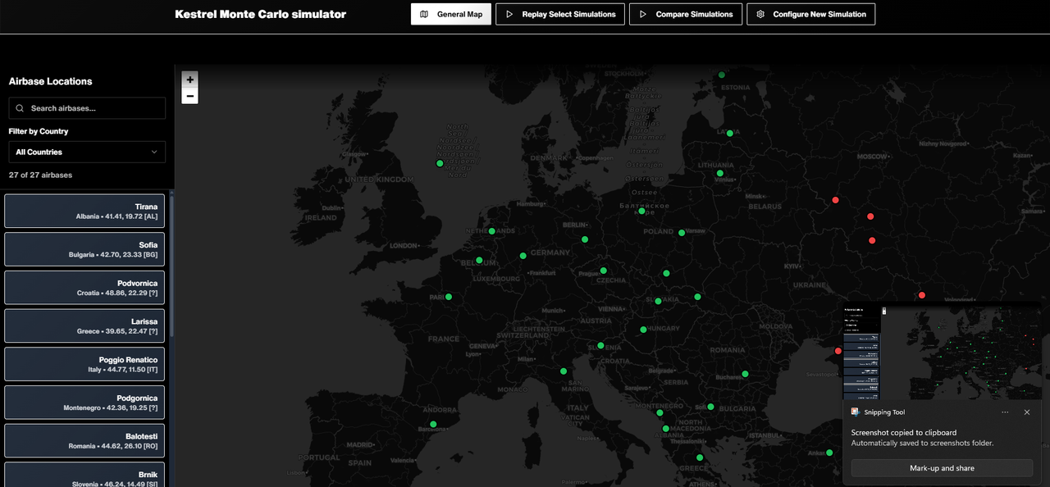Click the green airbase marker near Paris
Image resolution: width=1050 pixels, height=487 pixels.
(449, 297)
